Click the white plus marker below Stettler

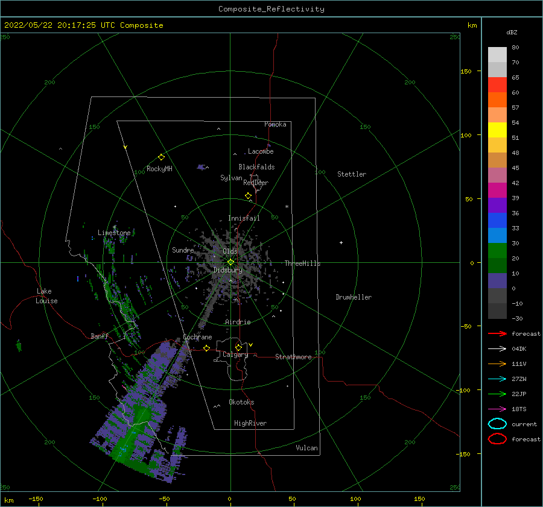[341, 242]
